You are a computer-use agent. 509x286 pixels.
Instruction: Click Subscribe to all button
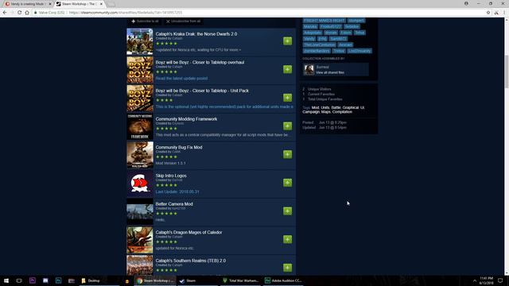click(x=145, y=21)
